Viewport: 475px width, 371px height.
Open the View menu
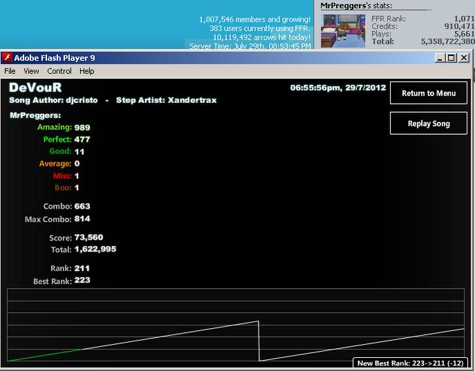(31, 71)
